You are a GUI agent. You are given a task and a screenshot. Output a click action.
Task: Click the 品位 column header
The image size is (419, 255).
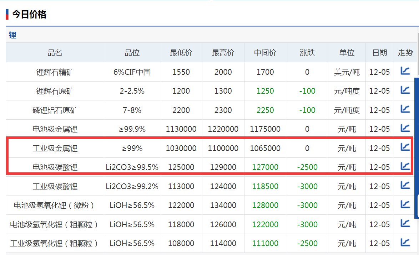click(x=132, y=53)
